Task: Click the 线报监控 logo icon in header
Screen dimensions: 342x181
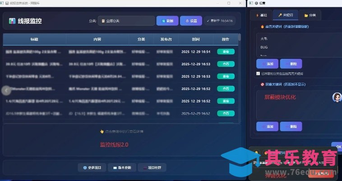Action: coord(12,21)
